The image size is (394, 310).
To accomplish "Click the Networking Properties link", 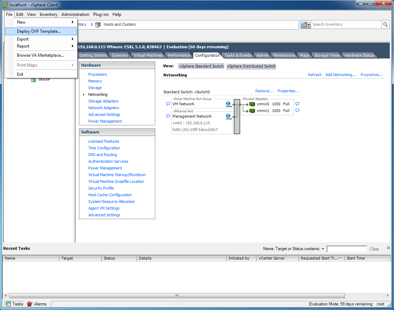I will coord(371,75).
